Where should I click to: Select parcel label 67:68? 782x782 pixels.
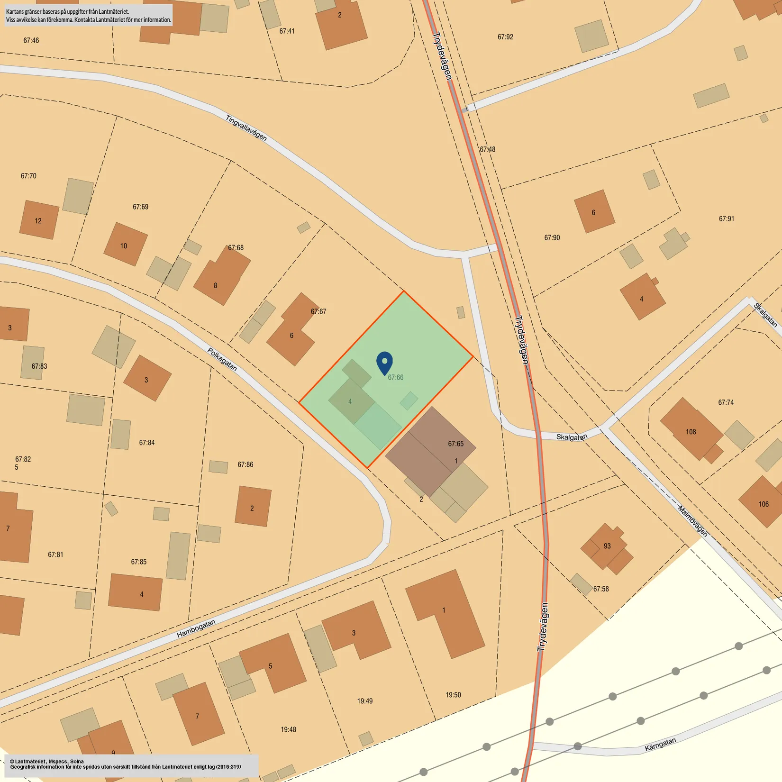point(236,247)
